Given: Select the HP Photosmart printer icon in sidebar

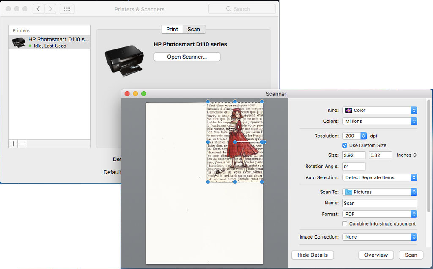Looking at the screenshot, I should (x=19, y=42).
